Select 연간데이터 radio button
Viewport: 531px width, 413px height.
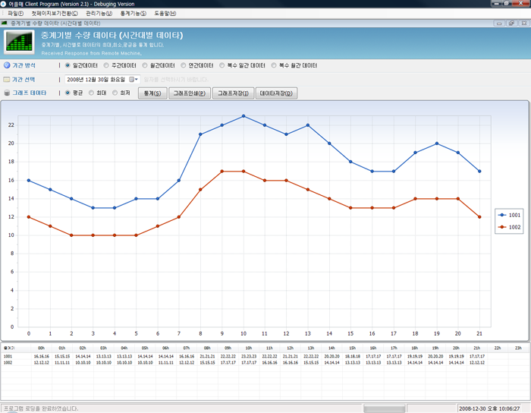184,65
